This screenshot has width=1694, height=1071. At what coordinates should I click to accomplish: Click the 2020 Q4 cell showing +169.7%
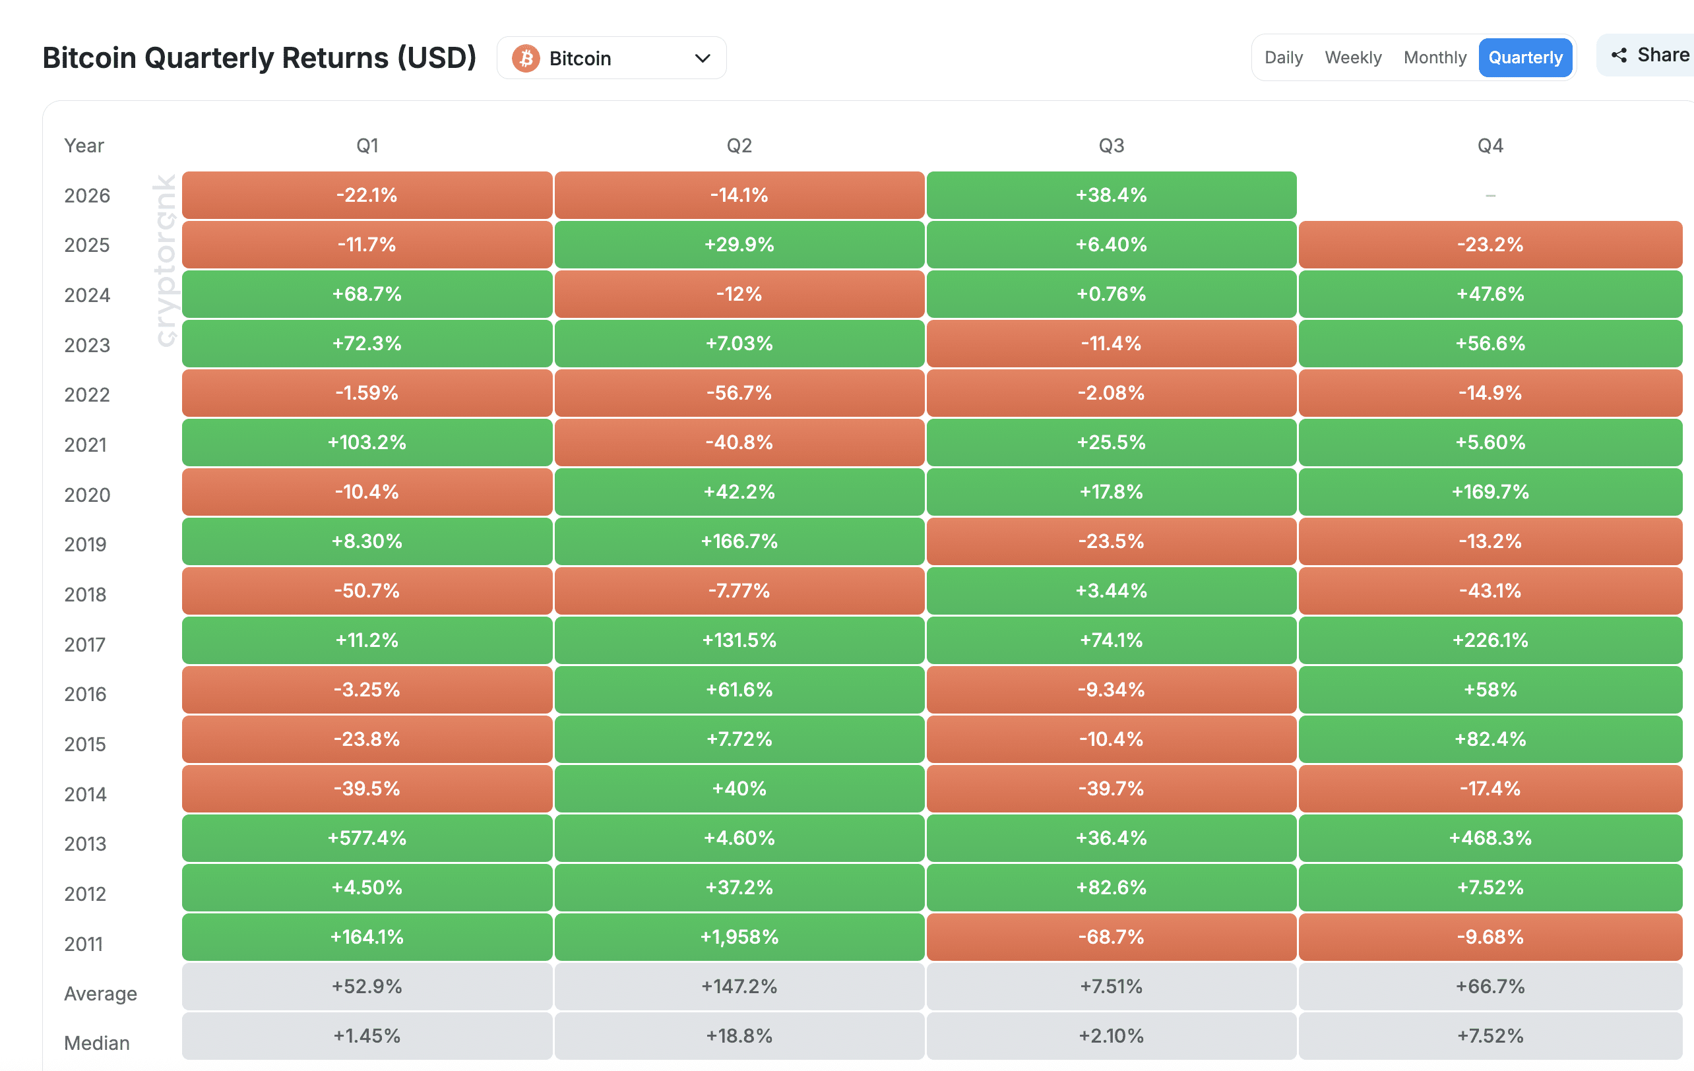(x=1491, y=491)
